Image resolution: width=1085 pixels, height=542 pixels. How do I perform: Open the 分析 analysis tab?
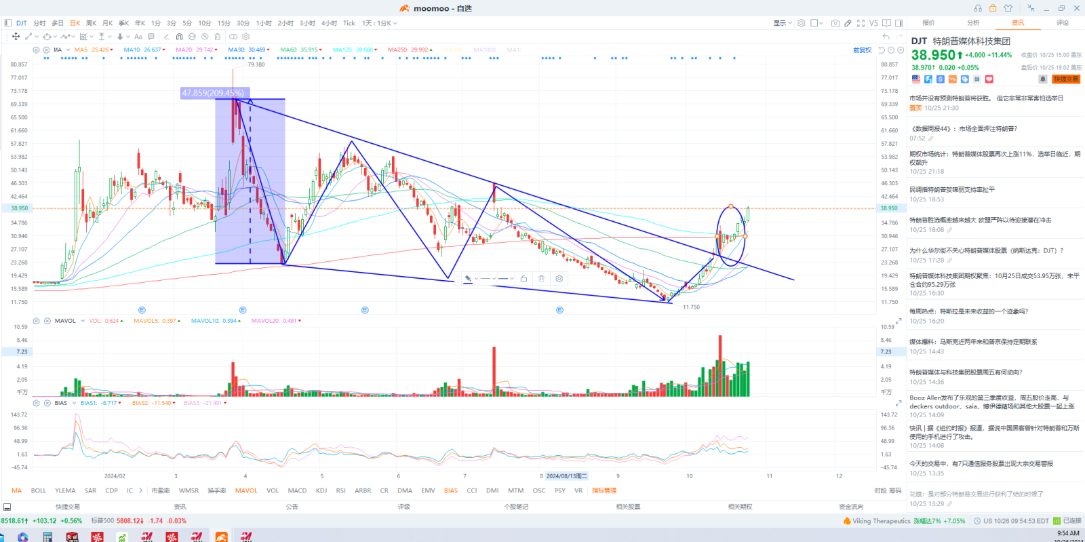coord(973,23)
